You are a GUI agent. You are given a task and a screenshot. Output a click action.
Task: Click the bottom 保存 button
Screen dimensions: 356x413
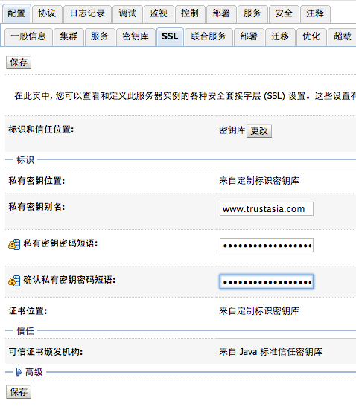(x=19, y=392)
